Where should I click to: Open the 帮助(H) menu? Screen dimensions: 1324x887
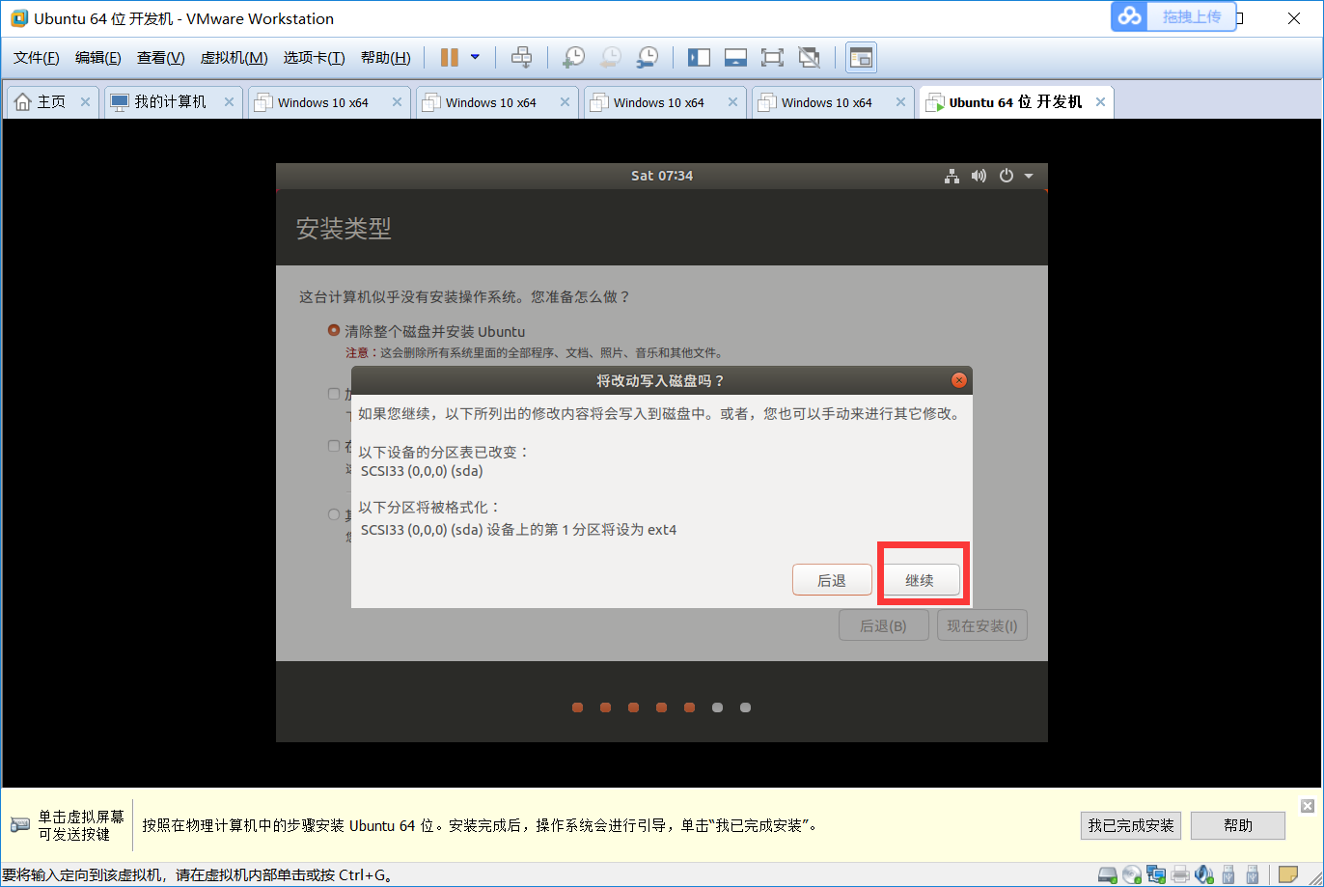[x=385, y=58]
